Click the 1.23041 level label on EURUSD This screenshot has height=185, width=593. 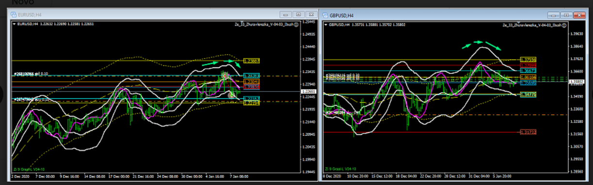tap(252, 82)
